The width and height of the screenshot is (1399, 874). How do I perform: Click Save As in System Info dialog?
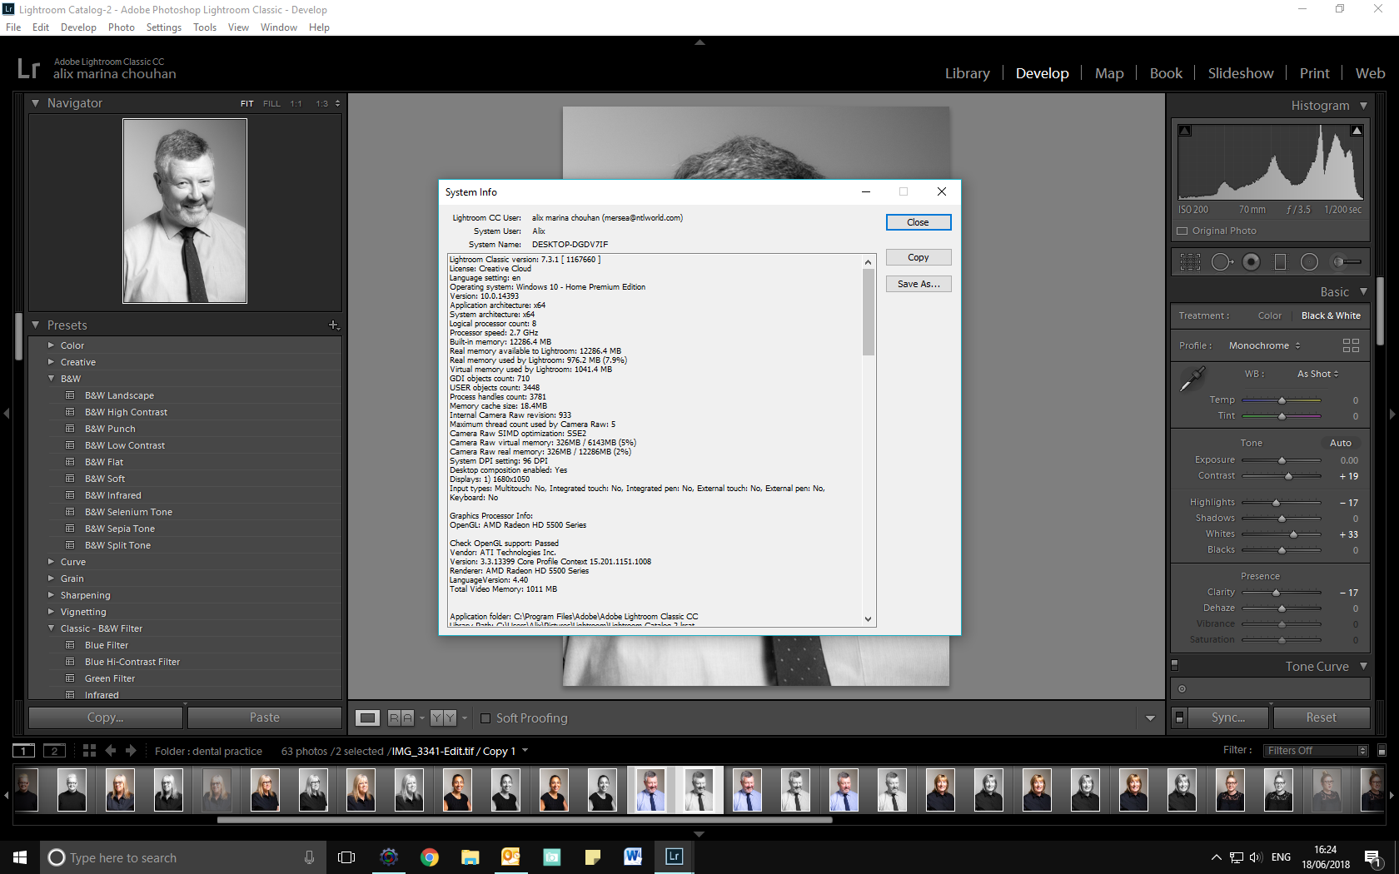coord(918,284)
